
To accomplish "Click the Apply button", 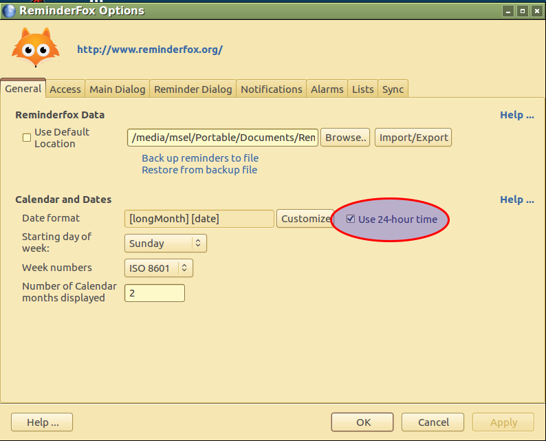I will click(x=503, y=422).
